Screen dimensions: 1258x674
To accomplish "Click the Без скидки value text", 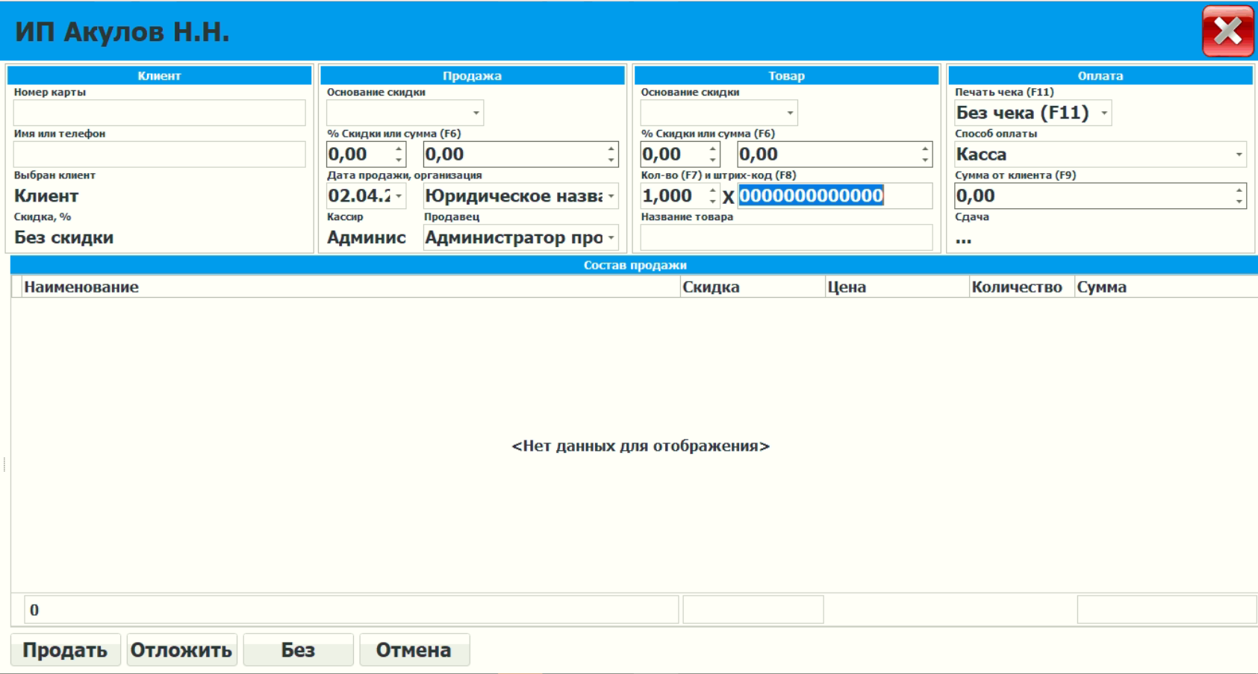I will tap(64, 237).
